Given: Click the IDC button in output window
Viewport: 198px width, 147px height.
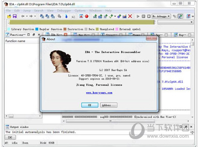Looking at the screenshot, I should coord(10,137).
